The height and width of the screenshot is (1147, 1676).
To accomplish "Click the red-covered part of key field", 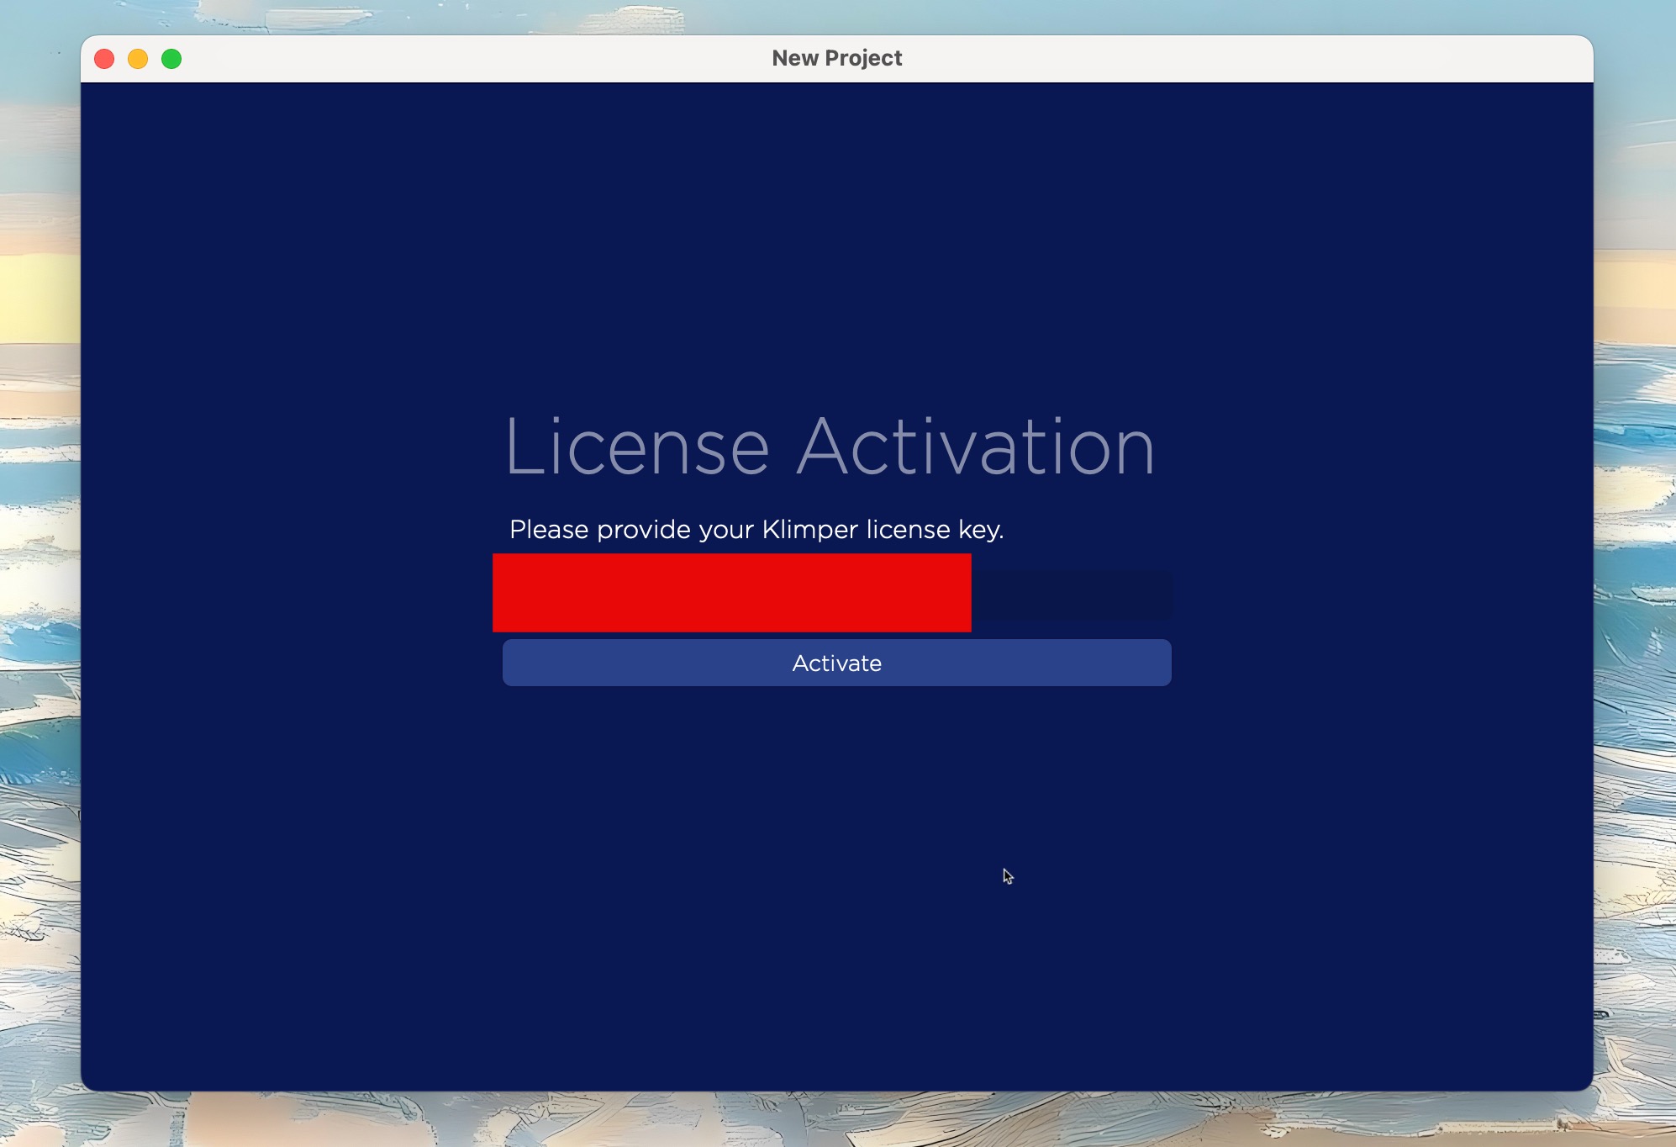I will coord(731,593).
